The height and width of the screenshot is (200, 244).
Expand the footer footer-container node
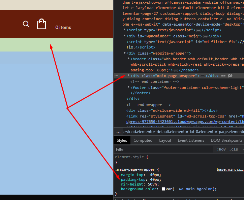click(128, 87)
